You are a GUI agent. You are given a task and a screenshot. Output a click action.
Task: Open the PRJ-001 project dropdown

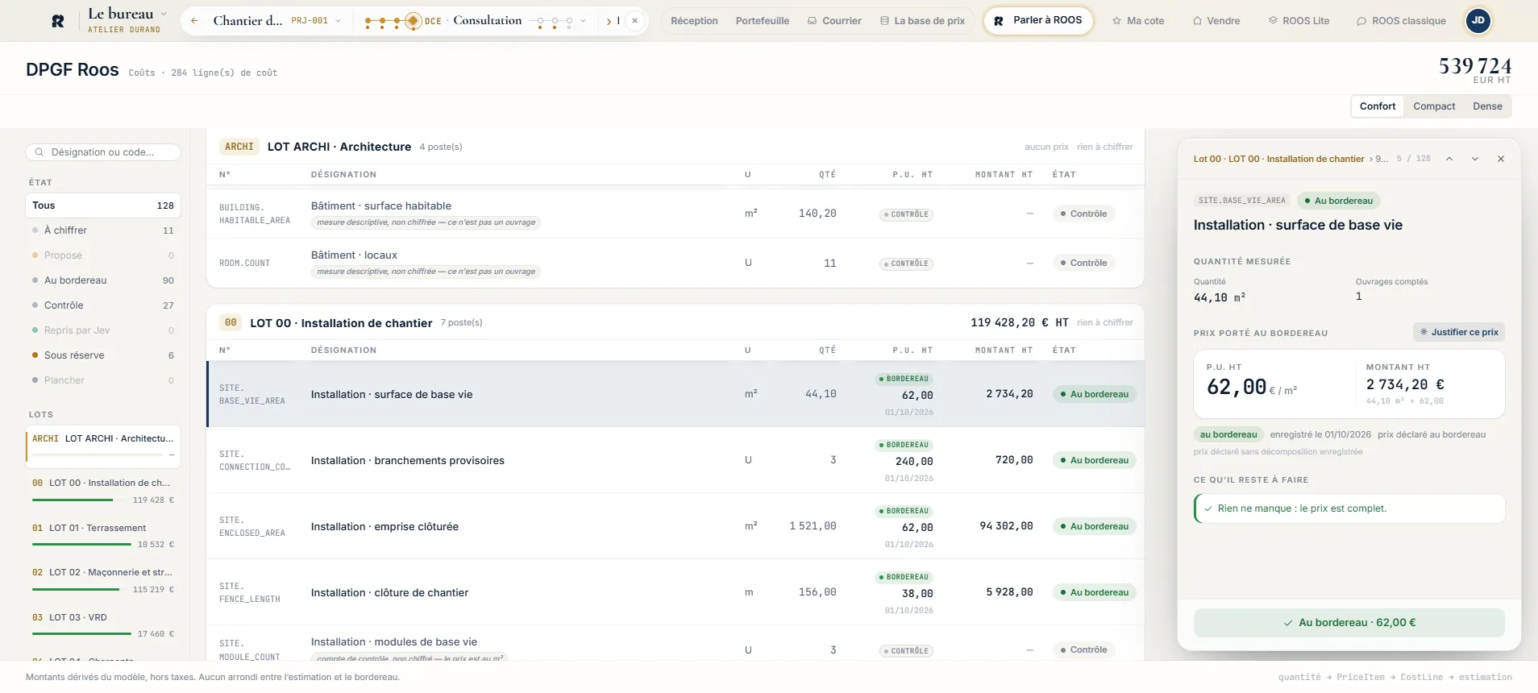coord(316,21)
